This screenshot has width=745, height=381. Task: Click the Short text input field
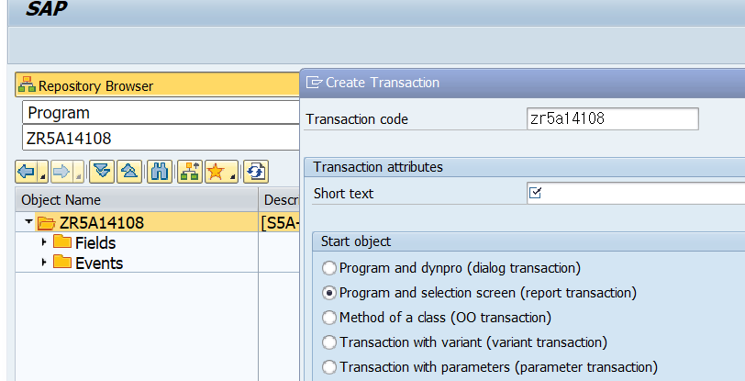(636, 193)
